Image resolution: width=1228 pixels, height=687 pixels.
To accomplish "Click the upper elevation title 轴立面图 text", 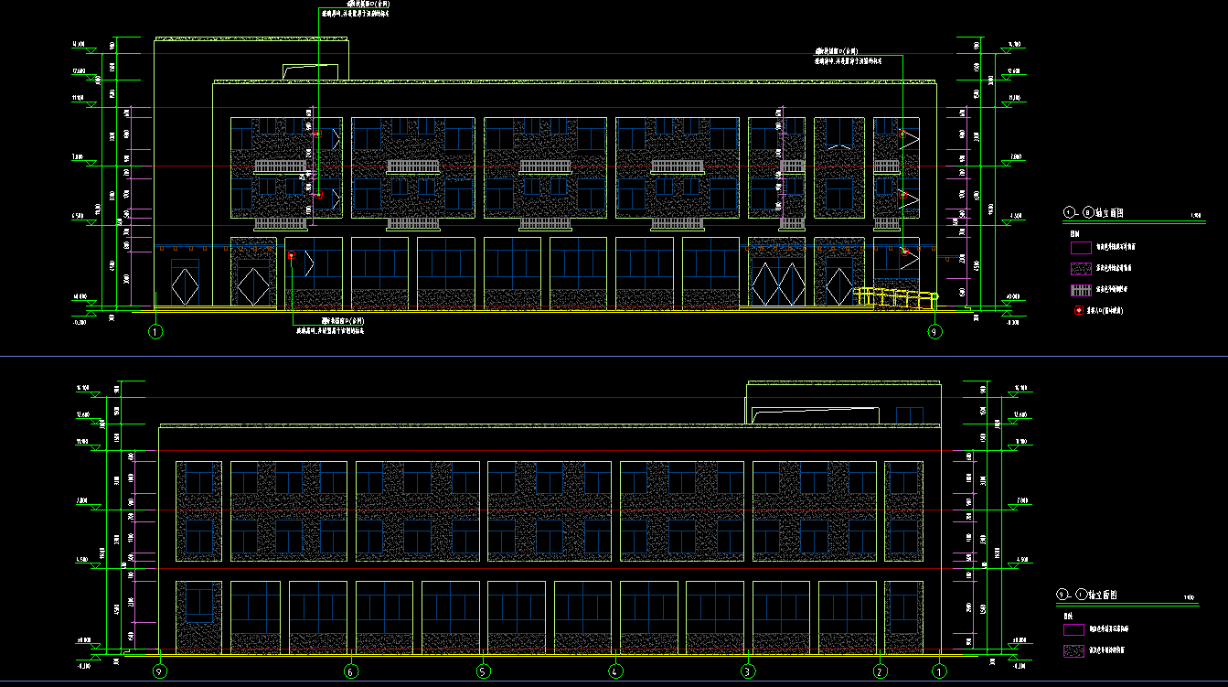I will pyautogui.click(x=1107, y=212).
